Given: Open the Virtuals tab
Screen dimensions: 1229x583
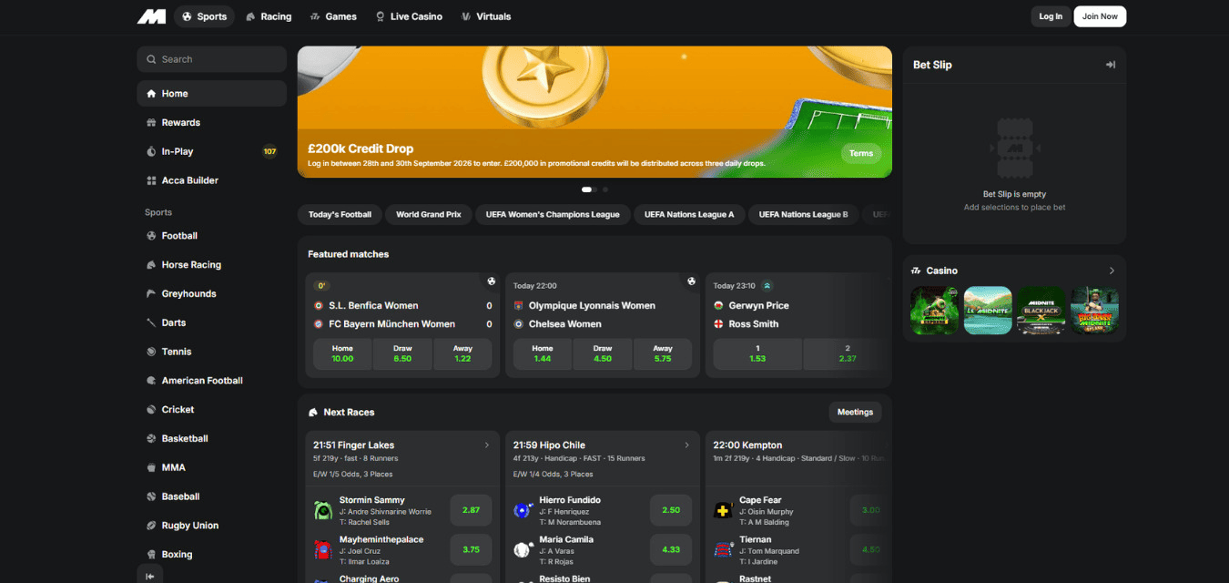Looking at the screenshot, I should click(486, 16).
